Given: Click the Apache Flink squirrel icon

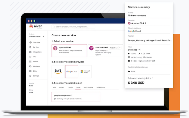Looking at the screenshot, I should click(55, 48).
